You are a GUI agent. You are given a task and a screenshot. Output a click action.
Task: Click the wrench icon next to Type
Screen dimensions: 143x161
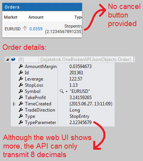point(21,116)
